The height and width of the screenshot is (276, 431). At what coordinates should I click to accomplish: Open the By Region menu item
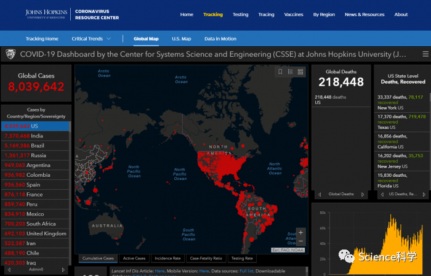pyautogui.click(x=324, y=14)
